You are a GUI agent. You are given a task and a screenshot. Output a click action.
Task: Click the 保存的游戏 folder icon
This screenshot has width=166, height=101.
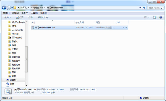[x=9, y=38]
